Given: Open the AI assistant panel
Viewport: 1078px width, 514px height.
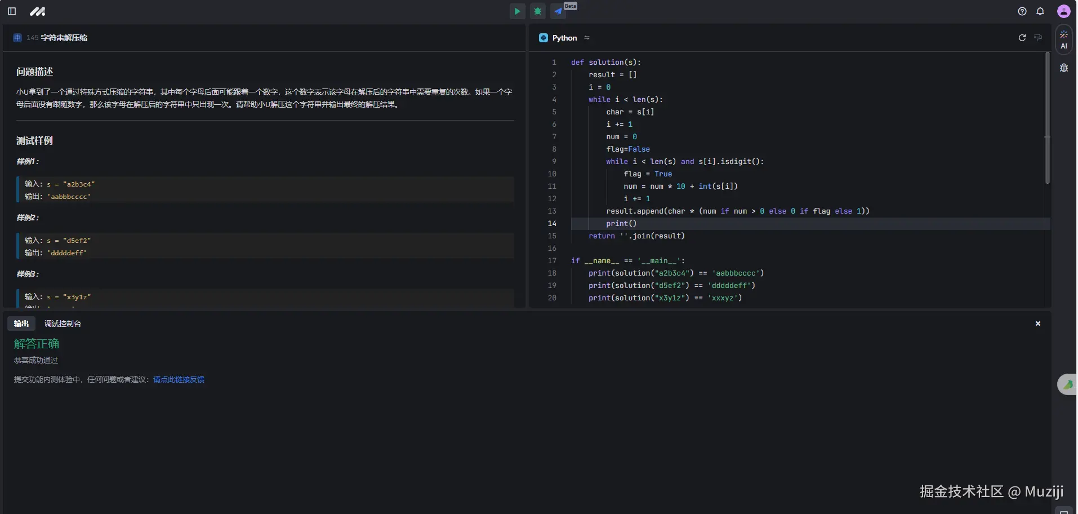Looking at the screenshot, I should 1063,40.
